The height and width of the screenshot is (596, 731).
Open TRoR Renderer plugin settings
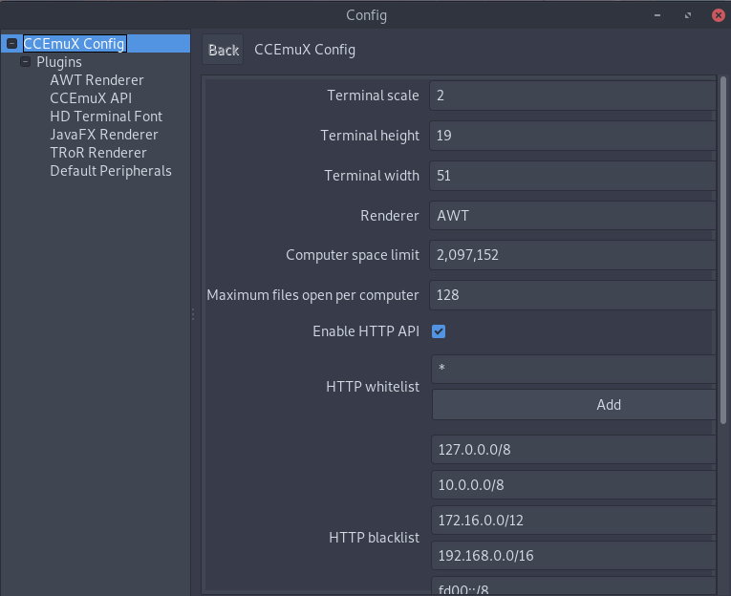98,153
